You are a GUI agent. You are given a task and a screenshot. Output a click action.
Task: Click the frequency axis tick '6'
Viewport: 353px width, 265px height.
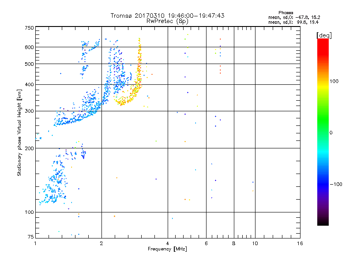point(206,243)
